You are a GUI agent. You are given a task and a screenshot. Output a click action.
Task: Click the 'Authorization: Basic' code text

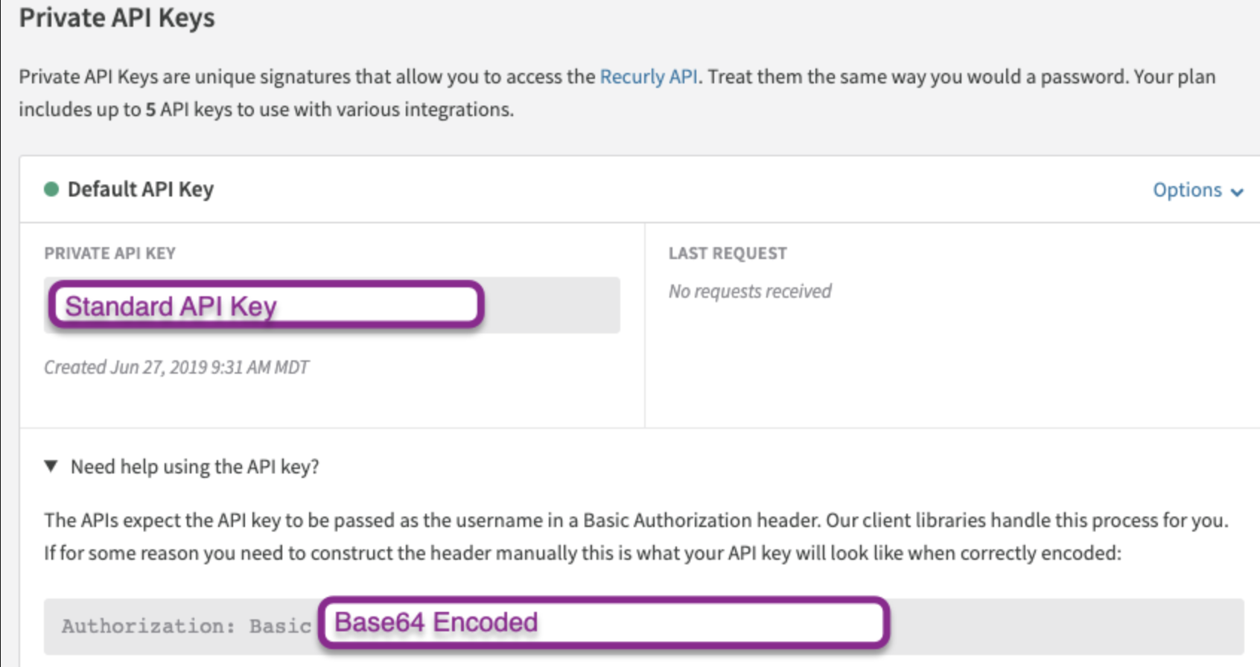click(186, 626)
